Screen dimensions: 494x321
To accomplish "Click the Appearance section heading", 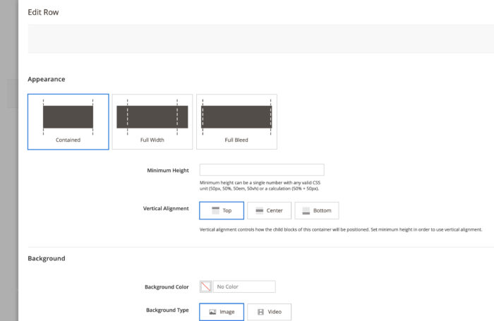I will [47, 79].
